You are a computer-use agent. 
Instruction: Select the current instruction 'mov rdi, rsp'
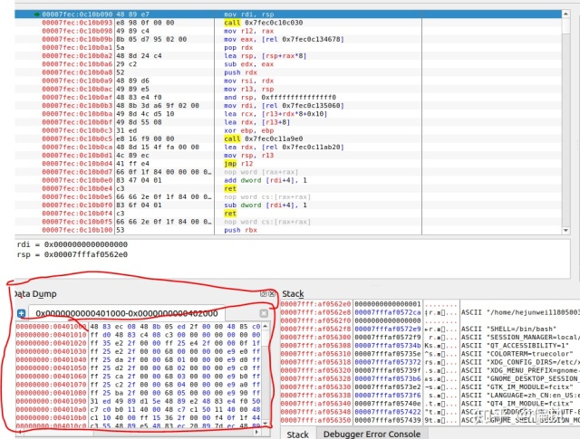pos(288,14)
